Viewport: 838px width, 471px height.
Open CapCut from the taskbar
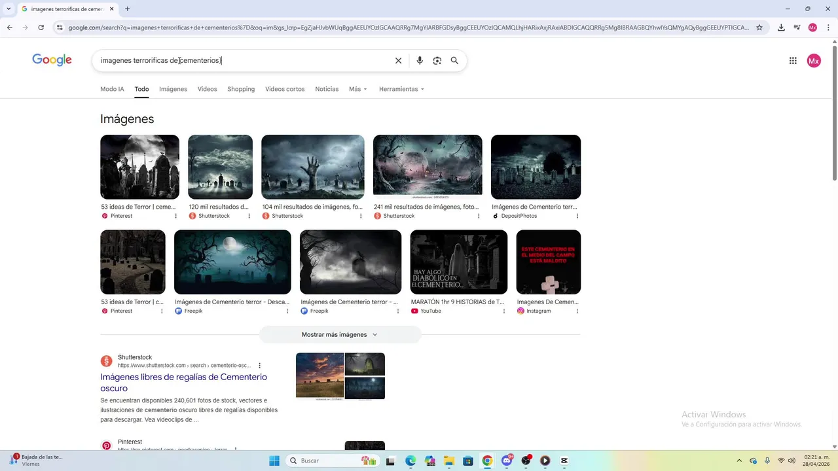[564, 461]
